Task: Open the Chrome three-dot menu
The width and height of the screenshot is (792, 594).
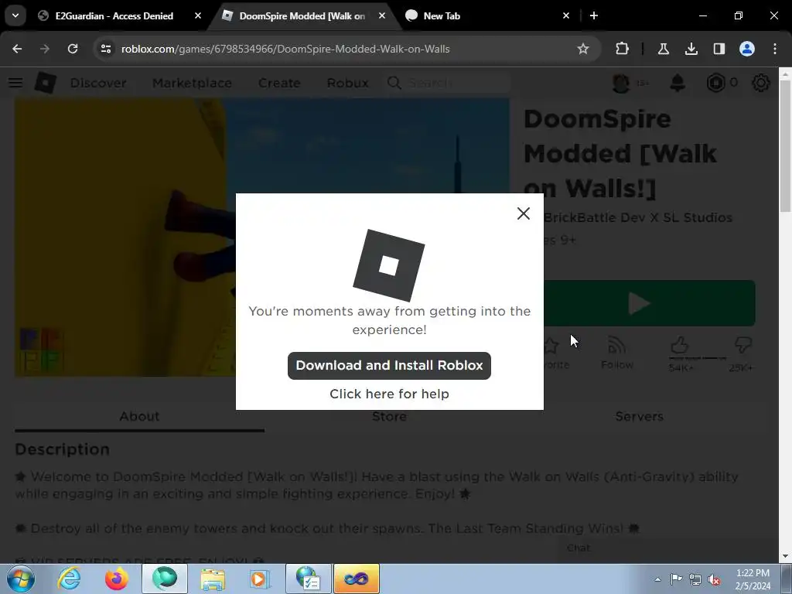Action: pyautogui.click(x=775, y=49)
